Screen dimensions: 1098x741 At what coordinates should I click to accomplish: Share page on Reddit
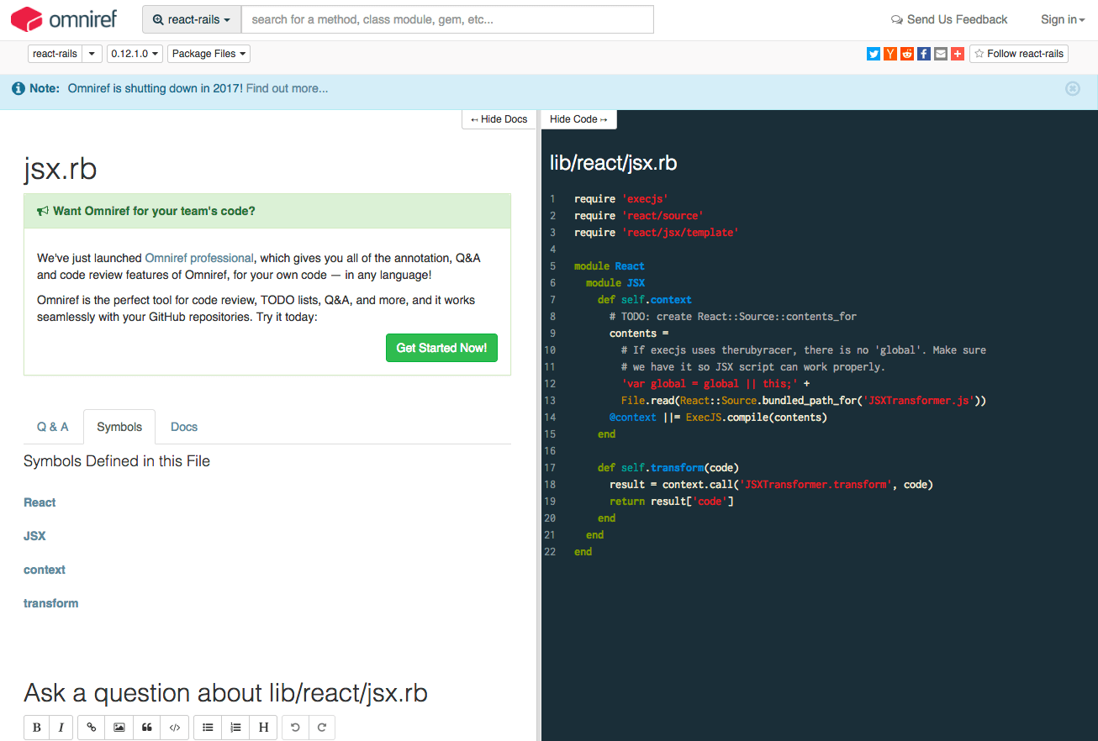point(907,54)
